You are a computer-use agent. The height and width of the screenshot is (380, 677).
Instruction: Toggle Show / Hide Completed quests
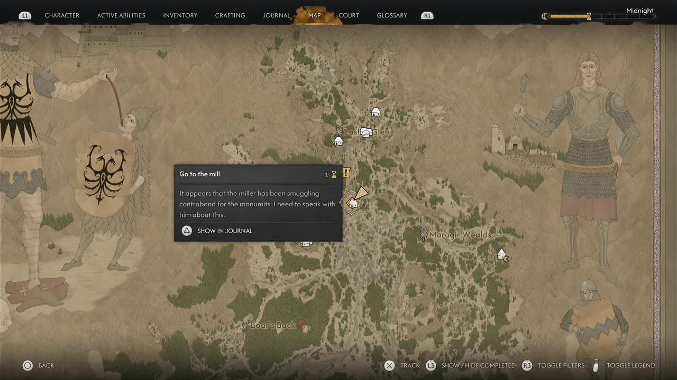471,365
